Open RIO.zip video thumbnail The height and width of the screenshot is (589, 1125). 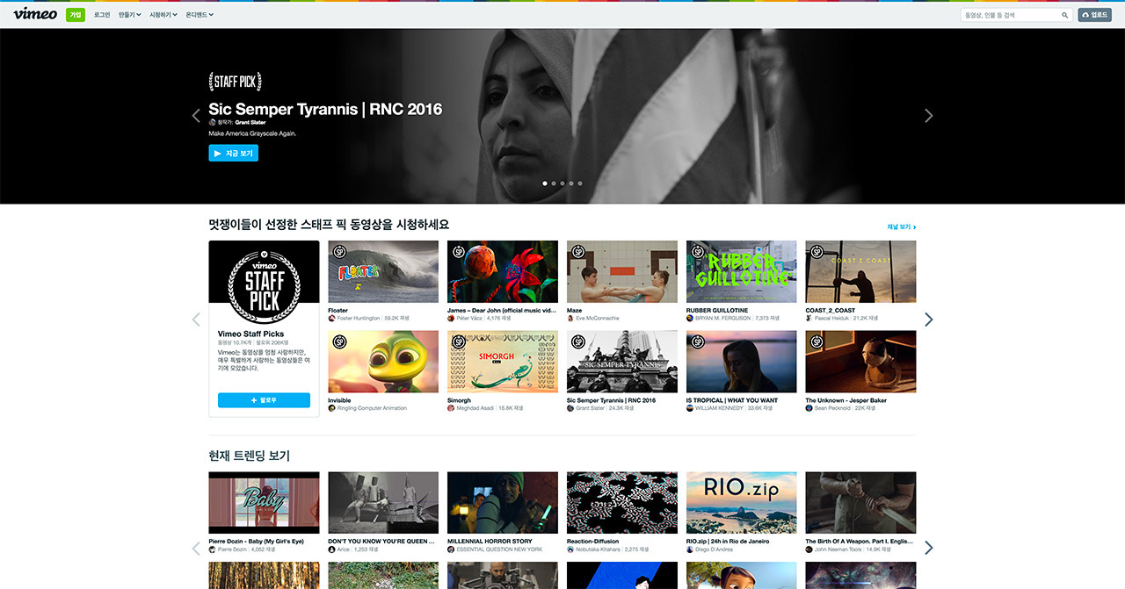(742, 503)
